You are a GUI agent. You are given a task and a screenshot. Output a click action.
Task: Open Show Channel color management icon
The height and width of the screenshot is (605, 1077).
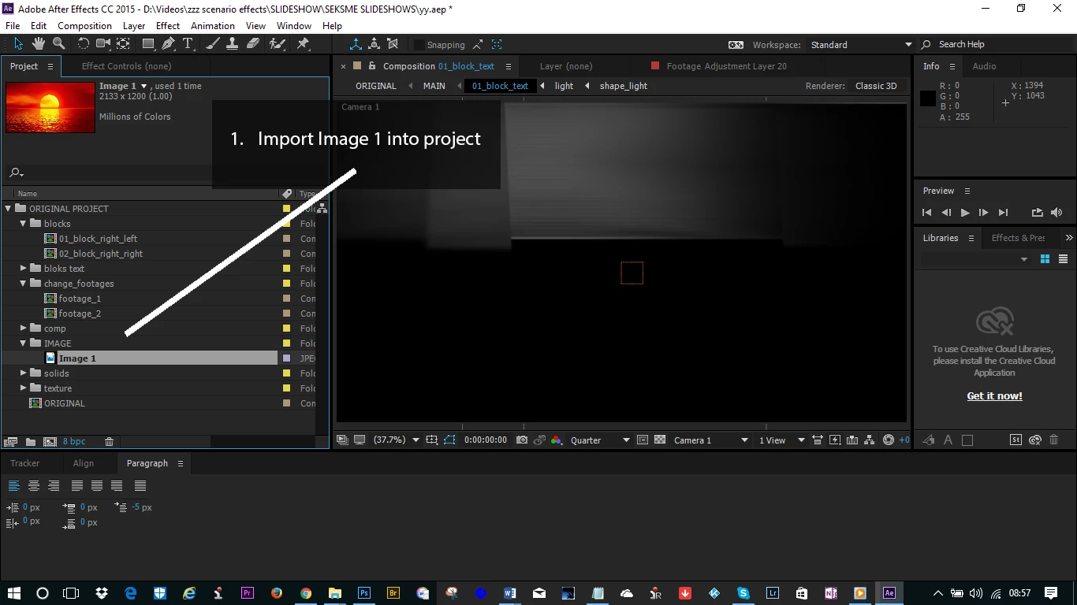pyautogui.click(x=557, y=440)
